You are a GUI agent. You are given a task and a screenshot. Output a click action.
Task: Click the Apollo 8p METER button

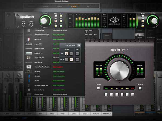click(143, 16)
